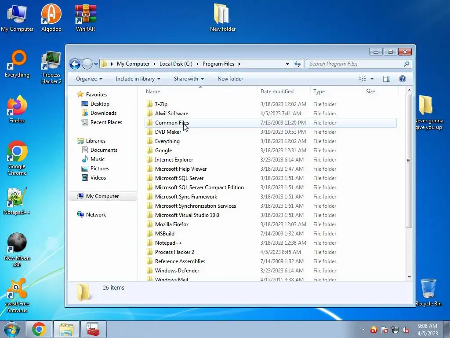Select the Mozilla Firefox folder row
The image size is (450, 338).
[x=271, y=224]
